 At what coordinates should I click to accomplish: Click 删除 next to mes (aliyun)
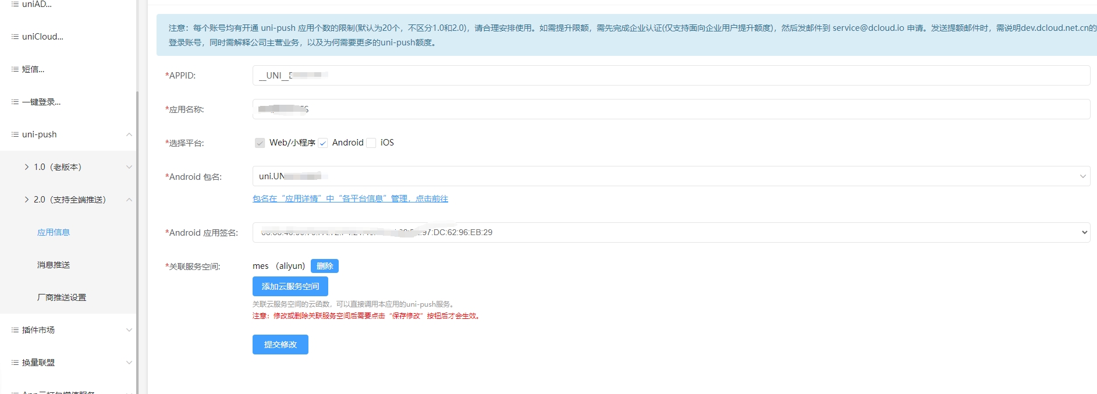(325, 266)
